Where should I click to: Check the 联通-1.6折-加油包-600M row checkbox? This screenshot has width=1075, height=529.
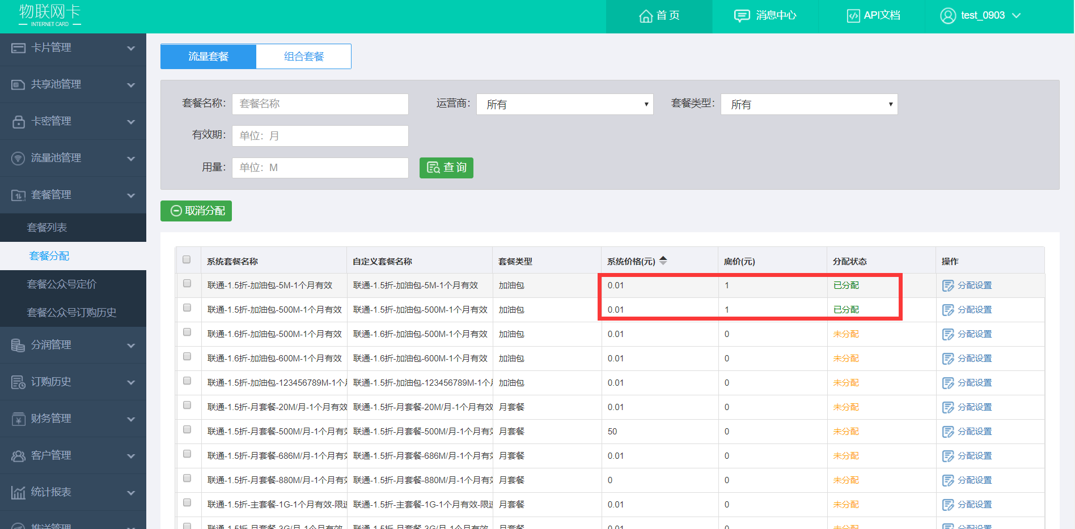[x=187, y=356]
